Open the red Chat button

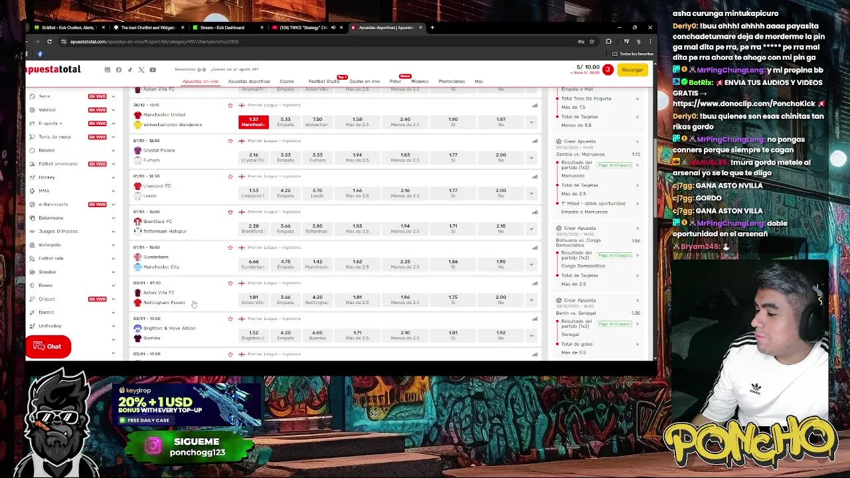[48, 347]
